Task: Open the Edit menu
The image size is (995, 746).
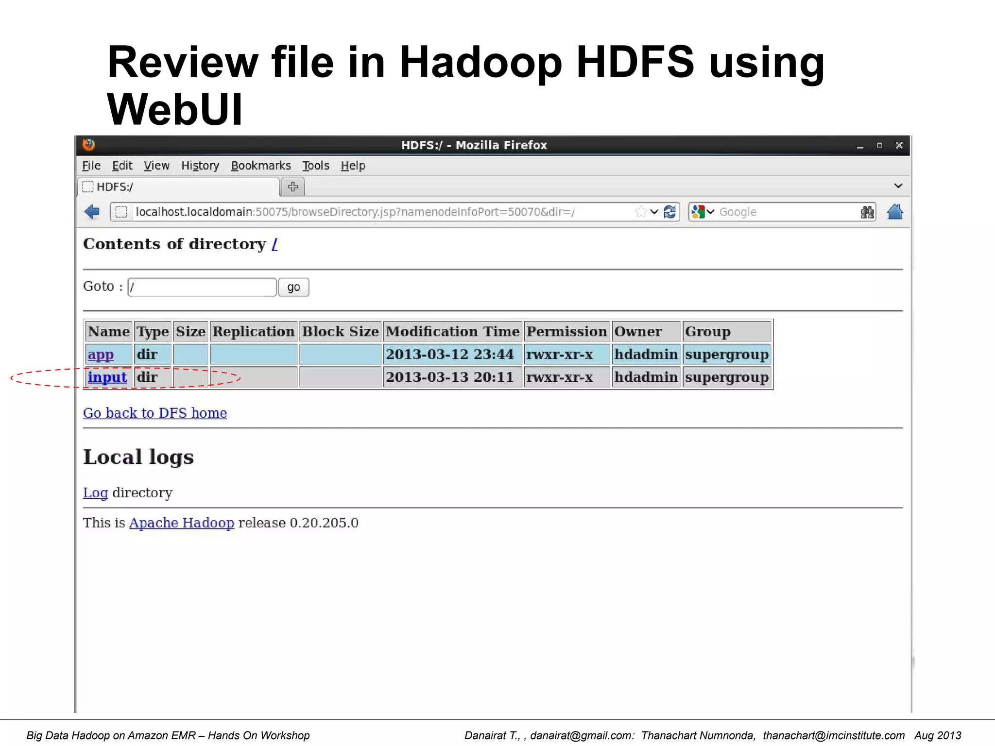Action: pyautogui.click(x=122, y=166)
